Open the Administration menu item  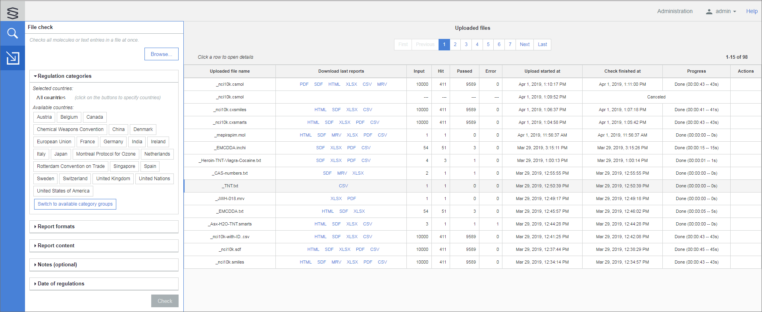675,12
